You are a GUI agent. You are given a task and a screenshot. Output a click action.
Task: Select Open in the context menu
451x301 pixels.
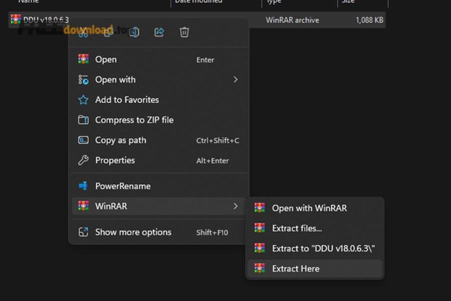tap(159, 59)
